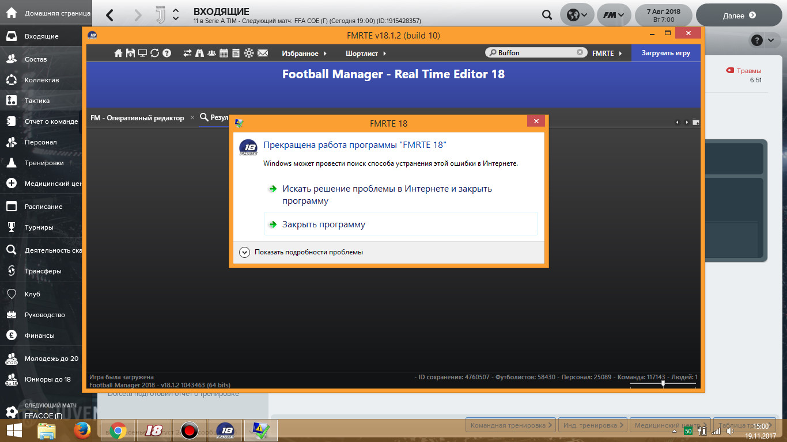Click the Травмы link in FM panel

point(748,71)
